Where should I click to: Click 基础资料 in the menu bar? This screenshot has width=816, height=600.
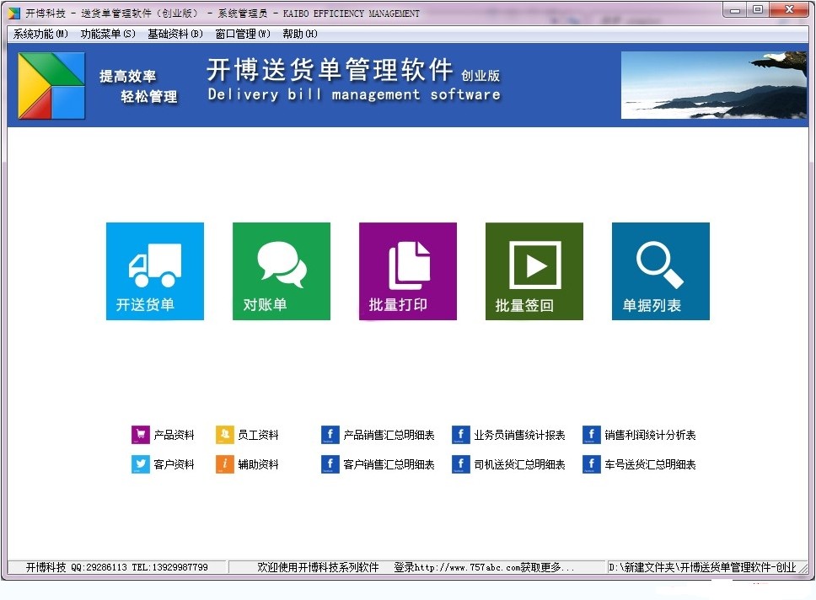click(x=174, y=34)
